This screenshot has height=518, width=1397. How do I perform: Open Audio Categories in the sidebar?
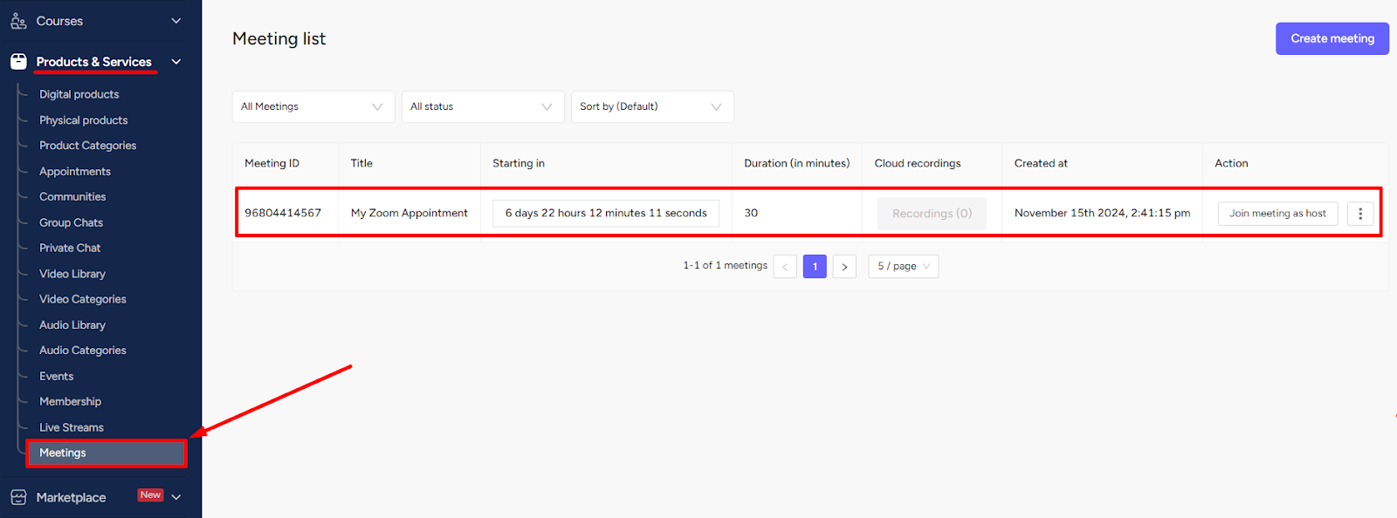click(x=82, y=351)
